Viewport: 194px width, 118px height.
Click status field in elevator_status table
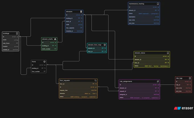pyautogui.click(x=152, y=66)
